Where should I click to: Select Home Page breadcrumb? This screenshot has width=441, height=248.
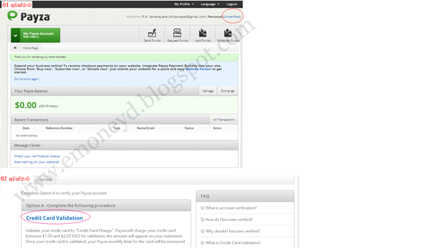pos(30,48)
